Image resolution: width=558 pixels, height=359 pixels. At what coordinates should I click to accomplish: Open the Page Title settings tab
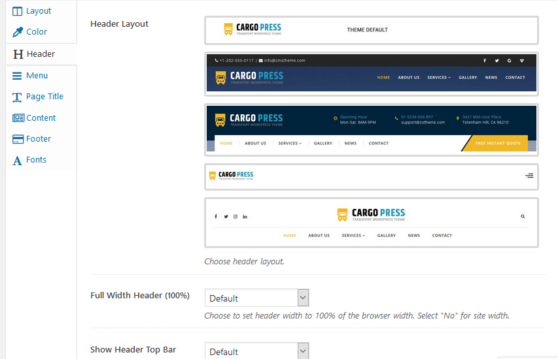44,97
